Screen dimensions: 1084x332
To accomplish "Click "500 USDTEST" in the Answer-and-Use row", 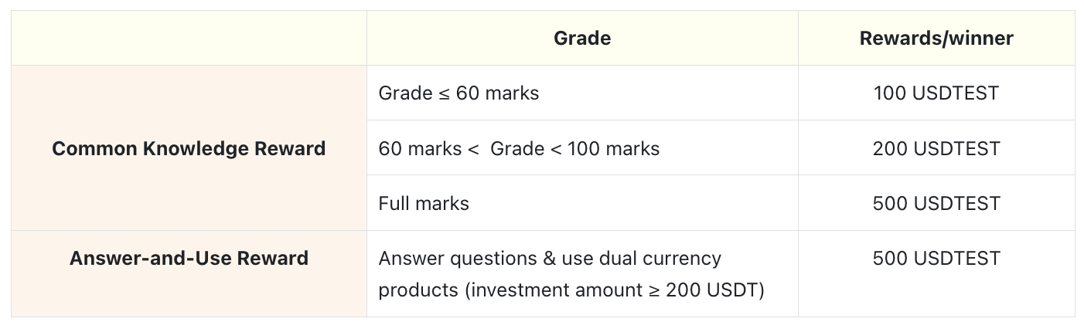I will (x=936, y=258).
